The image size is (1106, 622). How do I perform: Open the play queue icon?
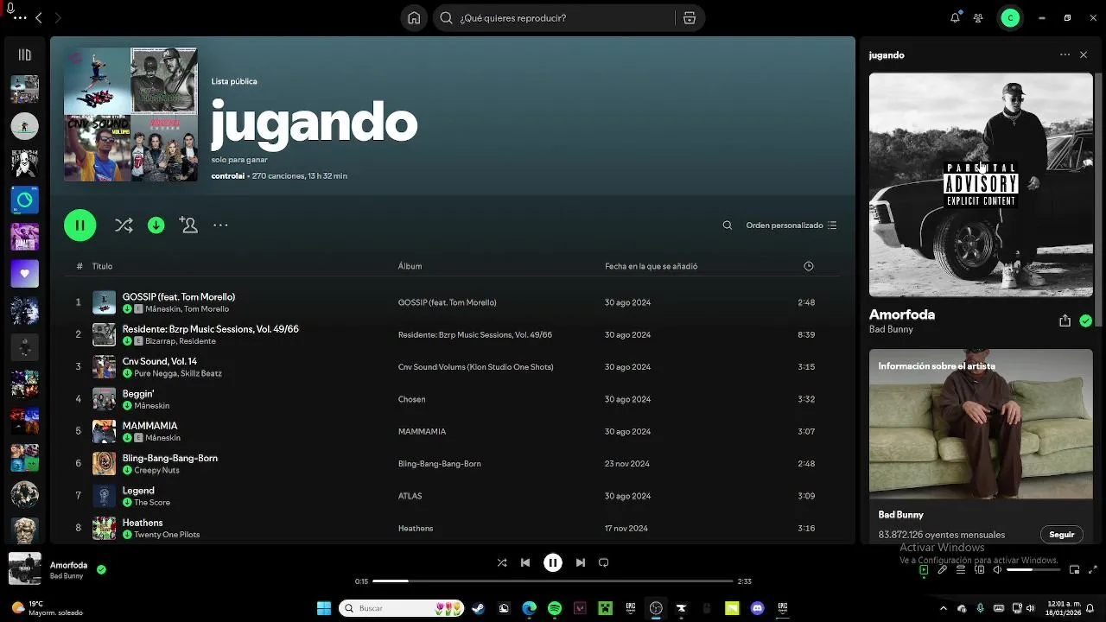961,570
